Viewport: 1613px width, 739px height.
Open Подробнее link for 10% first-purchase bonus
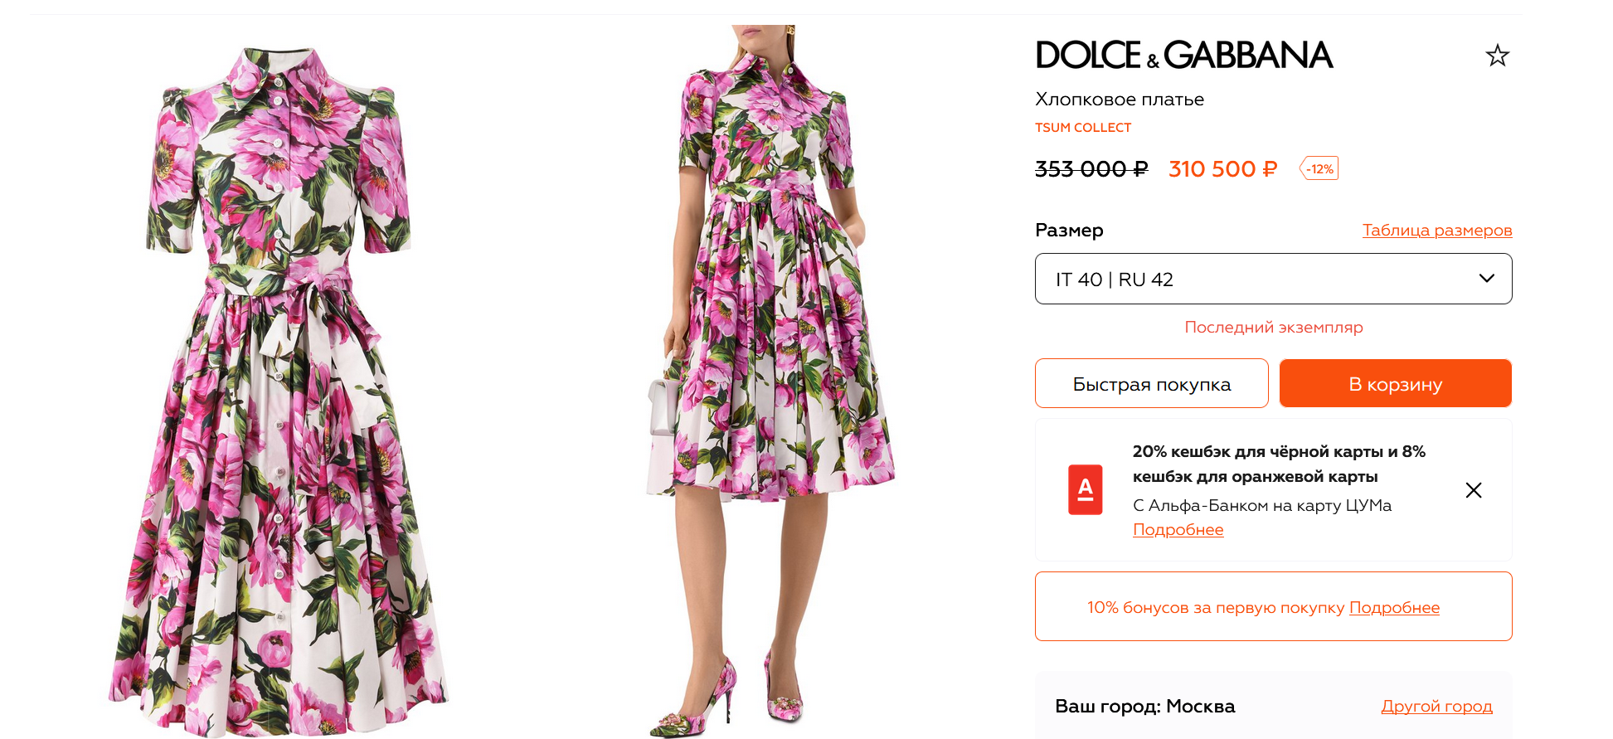(x=1394, y=607)
